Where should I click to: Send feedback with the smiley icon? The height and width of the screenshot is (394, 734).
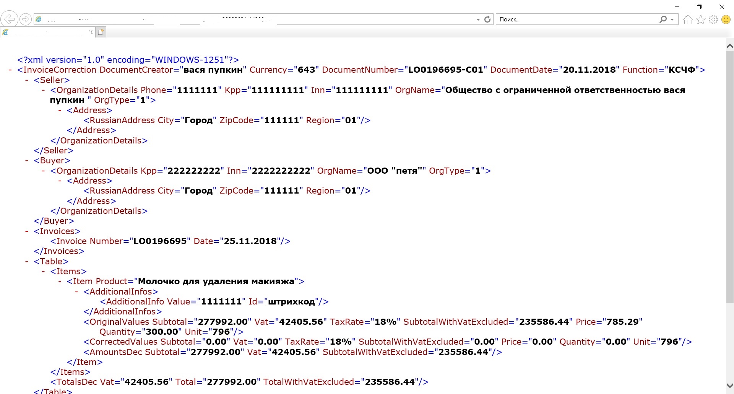pyautogui.click(x=726, y=19)
